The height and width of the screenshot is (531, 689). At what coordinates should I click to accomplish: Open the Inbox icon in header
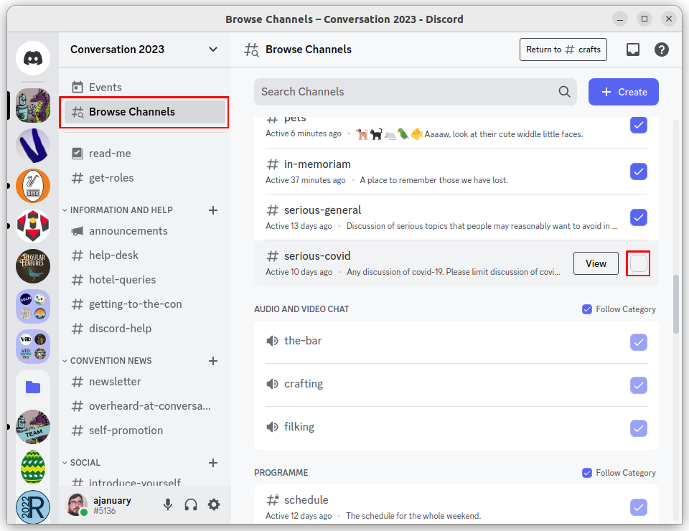point(632,50)
